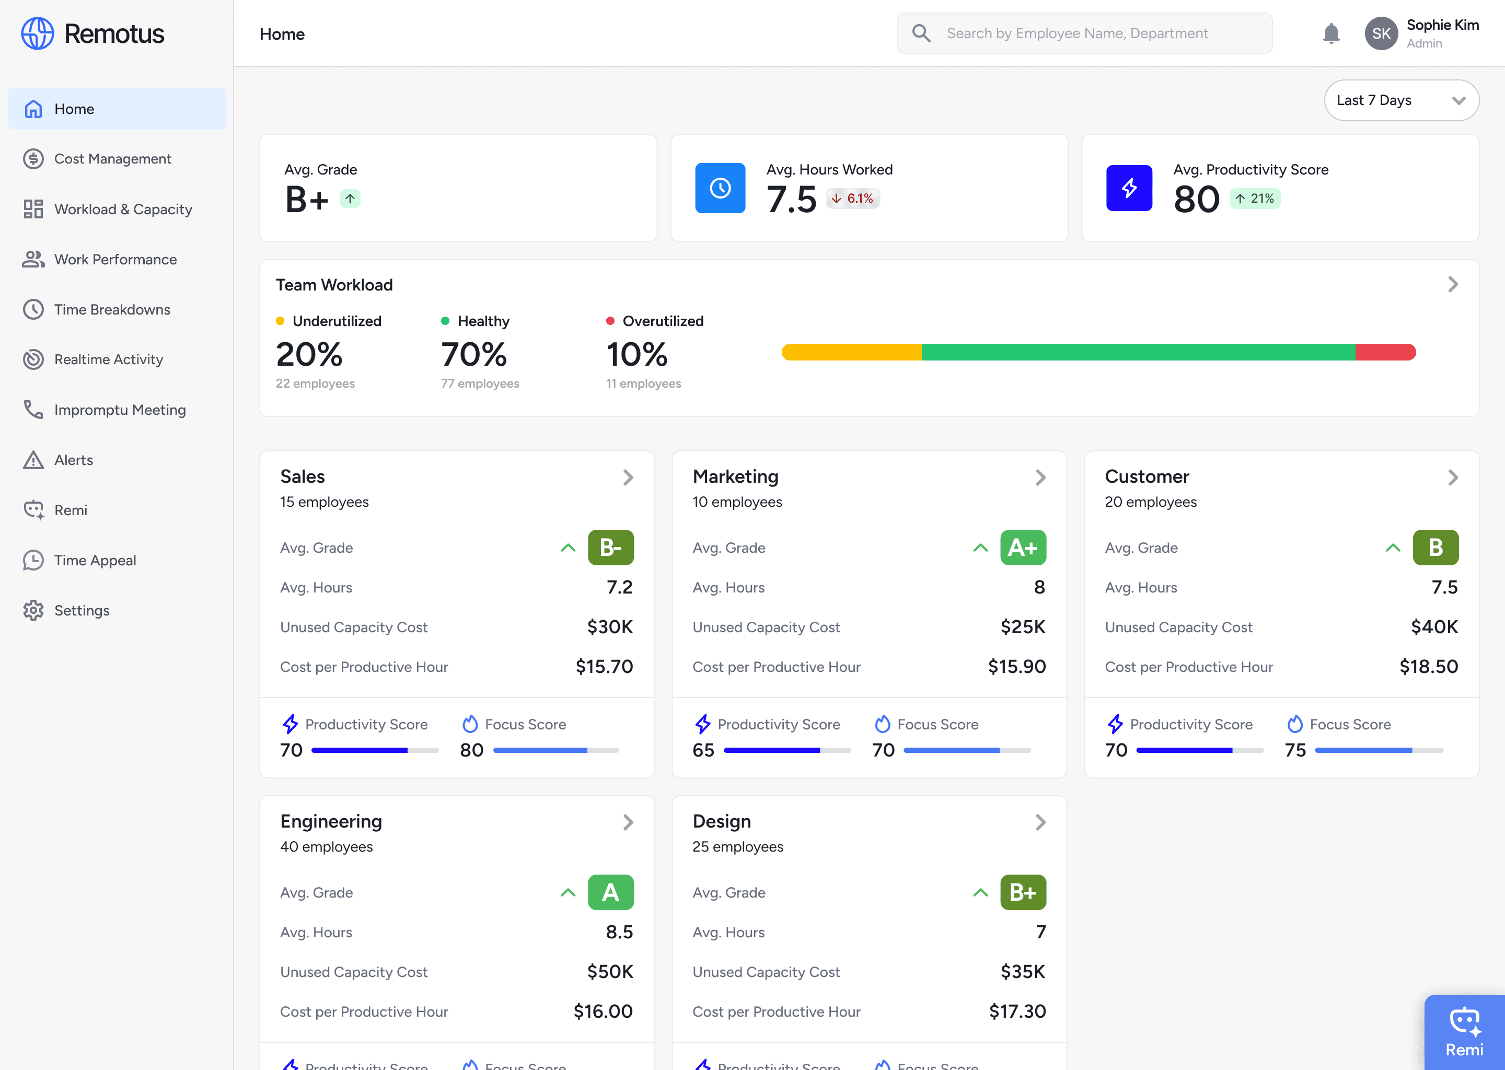Expand the Customer department chevron

[1453, 477]
